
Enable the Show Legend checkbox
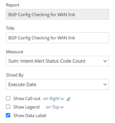click(8, 107)
